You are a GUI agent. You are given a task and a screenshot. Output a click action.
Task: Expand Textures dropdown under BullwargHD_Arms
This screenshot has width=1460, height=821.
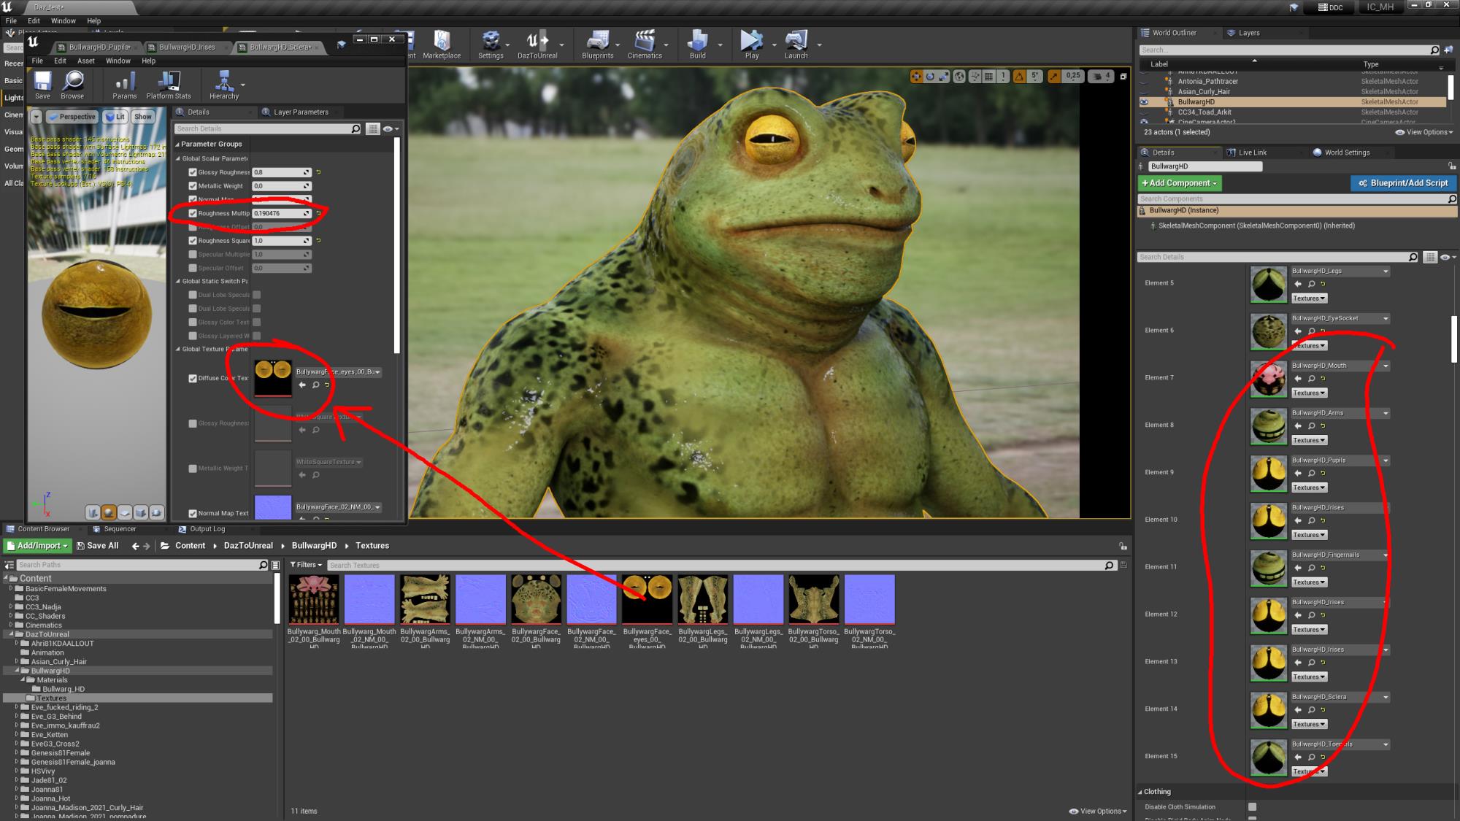(1309, 440)
